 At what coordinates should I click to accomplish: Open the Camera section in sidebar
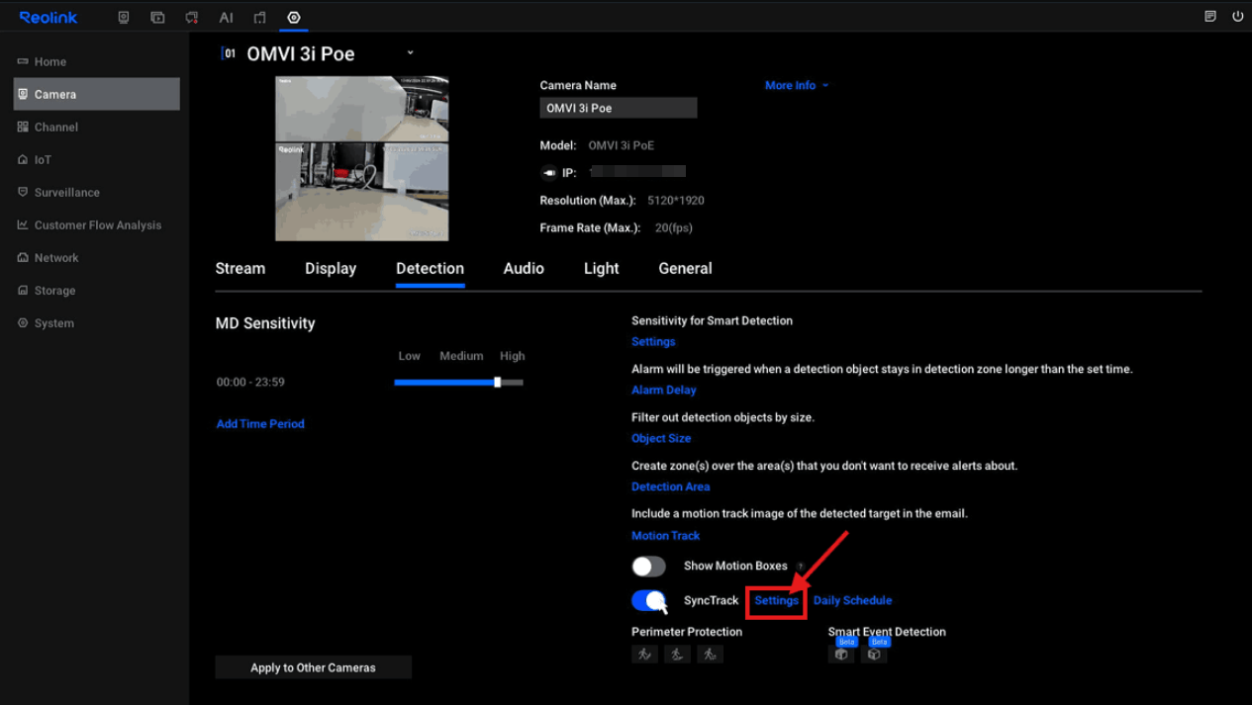click(97, 94)
